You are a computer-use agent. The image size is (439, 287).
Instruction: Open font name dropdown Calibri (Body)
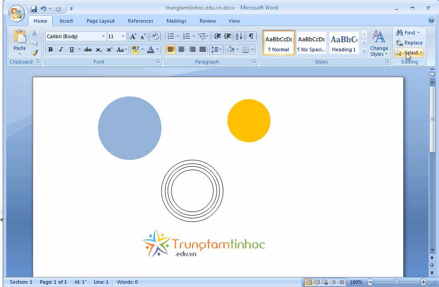pos(103,36)
